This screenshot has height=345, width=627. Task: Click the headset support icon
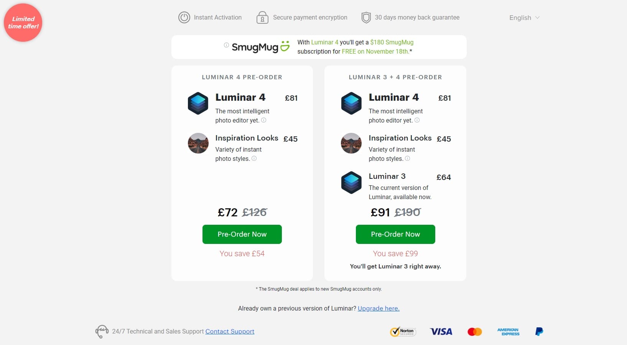pyautogui.click(x=102, y=332)
